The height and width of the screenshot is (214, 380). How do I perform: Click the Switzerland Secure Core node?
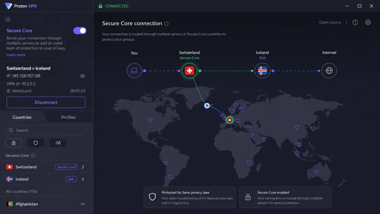tap(189, 71)
